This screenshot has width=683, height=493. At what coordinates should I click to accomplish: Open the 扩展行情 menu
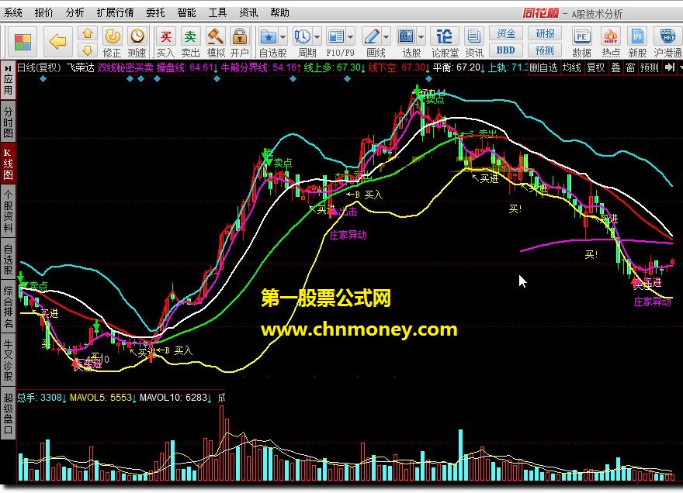(115, 13)
